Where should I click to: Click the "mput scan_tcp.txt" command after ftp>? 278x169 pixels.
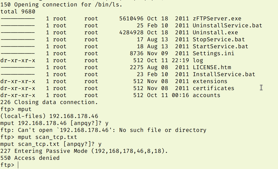click(x=47, y=137)
